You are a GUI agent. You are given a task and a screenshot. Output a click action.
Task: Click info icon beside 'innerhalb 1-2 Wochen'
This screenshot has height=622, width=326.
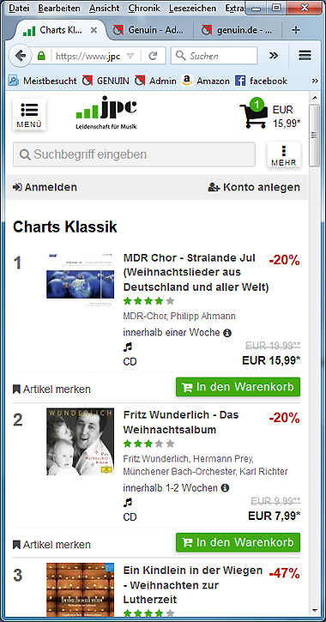tap(225, 487)
